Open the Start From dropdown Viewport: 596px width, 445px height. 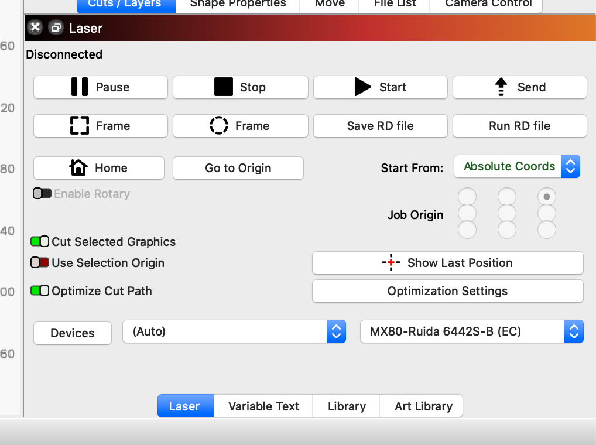[517, 166]
